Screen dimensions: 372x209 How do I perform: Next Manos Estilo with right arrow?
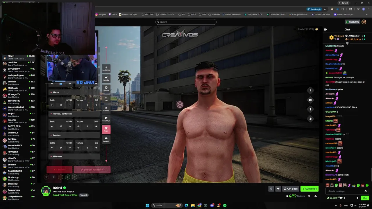coord(69,105)
